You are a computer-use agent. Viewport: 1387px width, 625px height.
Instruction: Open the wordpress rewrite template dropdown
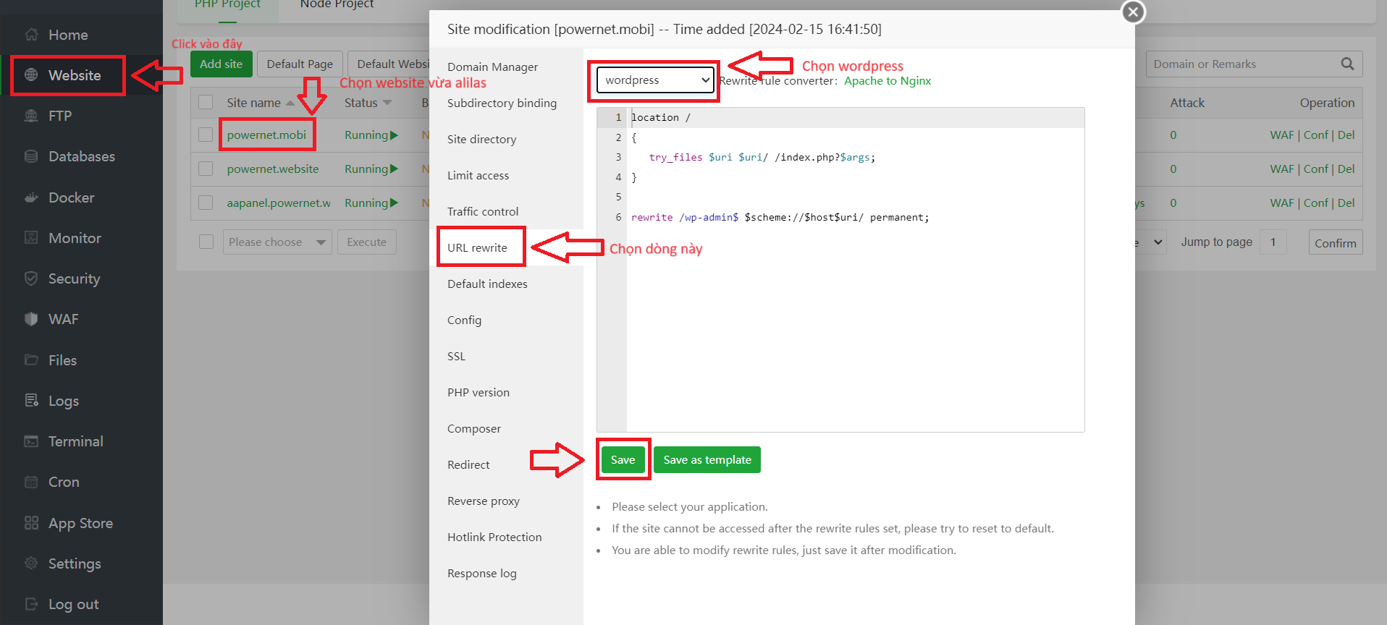656,80
